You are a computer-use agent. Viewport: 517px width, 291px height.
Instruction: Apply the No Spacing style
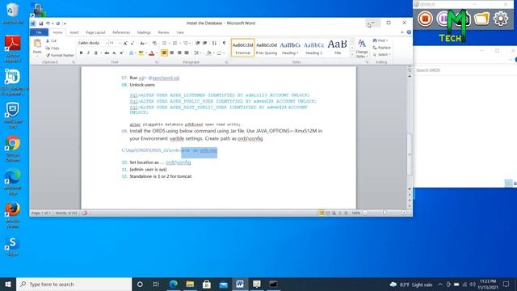point(267,48)
